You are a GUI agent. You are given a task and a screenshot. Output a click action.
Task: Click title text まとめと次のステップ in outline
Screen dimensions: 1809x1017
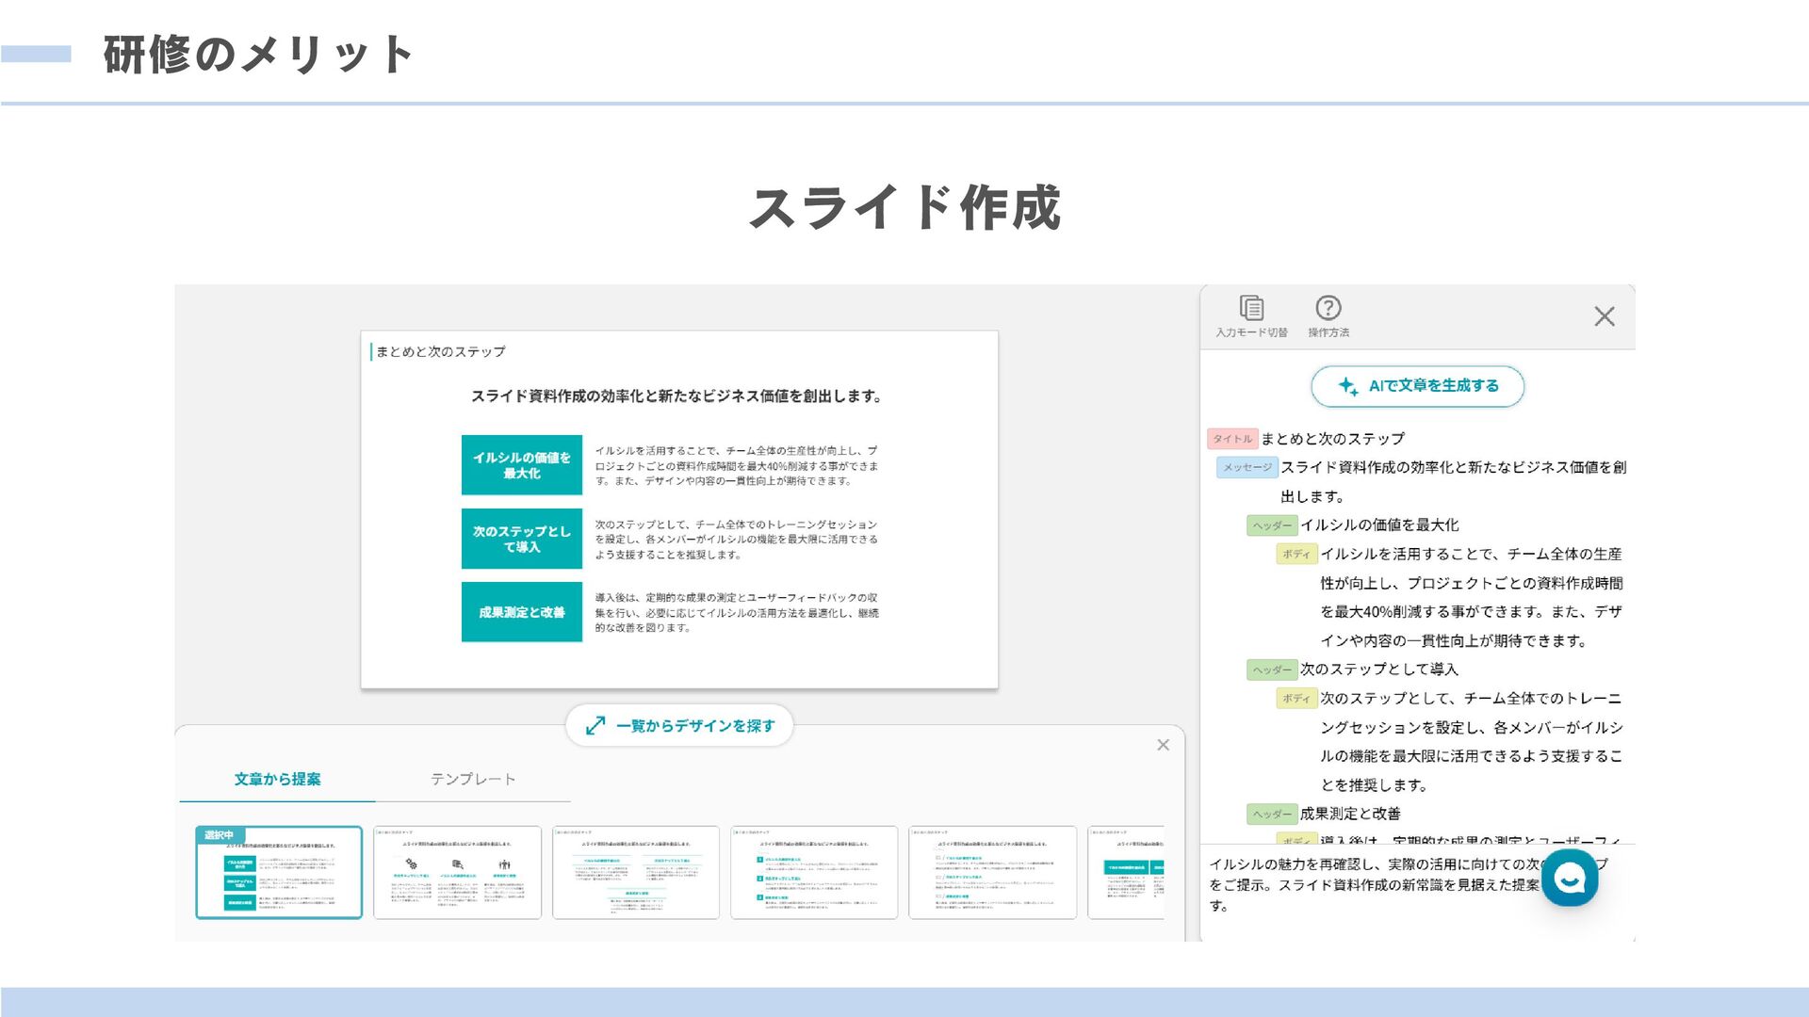(x=1332, y=439)
